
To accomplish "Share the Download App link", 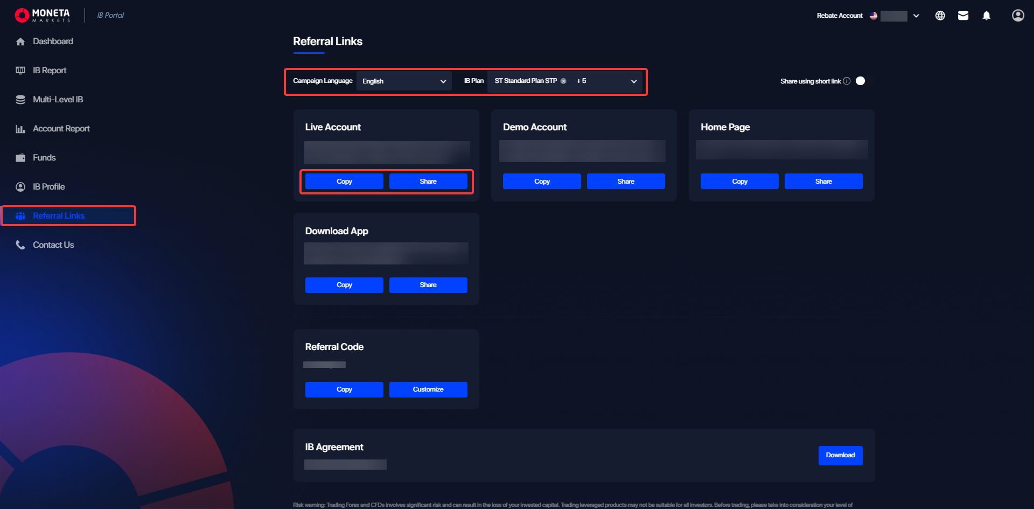I will (428, 285).
